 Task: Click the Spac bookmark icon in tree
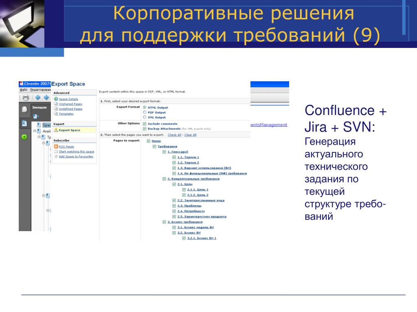click(x=39, y=125)
